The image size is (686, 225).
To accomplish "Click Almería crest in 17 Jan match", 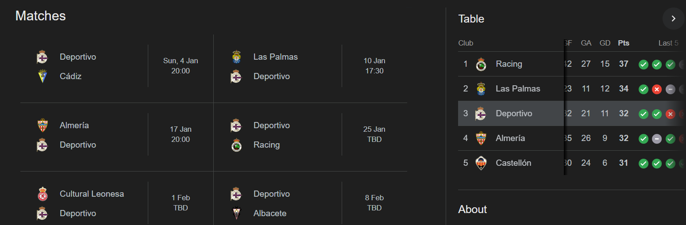I will pyautogui.click(x=42, y=126).
